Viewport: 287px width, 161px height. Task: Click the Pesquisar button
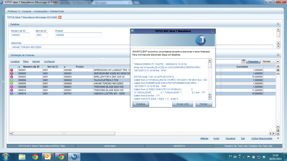253,62
